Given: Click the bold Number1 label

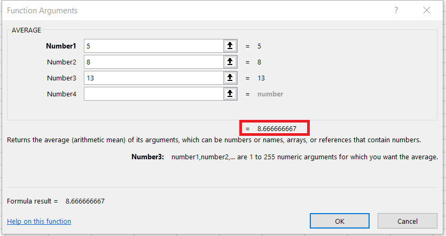Looking at the screenshot, I should tap(61, 46).
